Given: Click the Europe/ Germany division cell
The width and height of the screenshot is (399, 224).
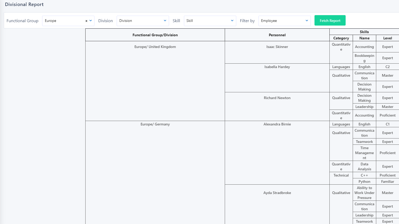Looking at the screenshot, I should click(155, 124).
